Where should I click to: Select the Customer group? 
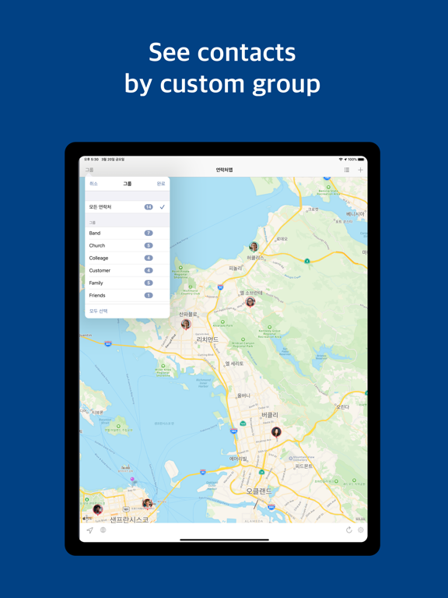tap(128, 270)
